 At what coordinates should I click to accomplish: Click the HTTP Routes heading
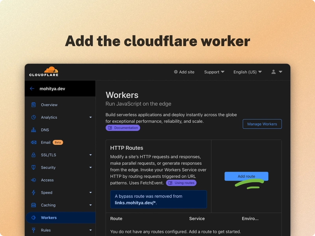pos(126,148)
